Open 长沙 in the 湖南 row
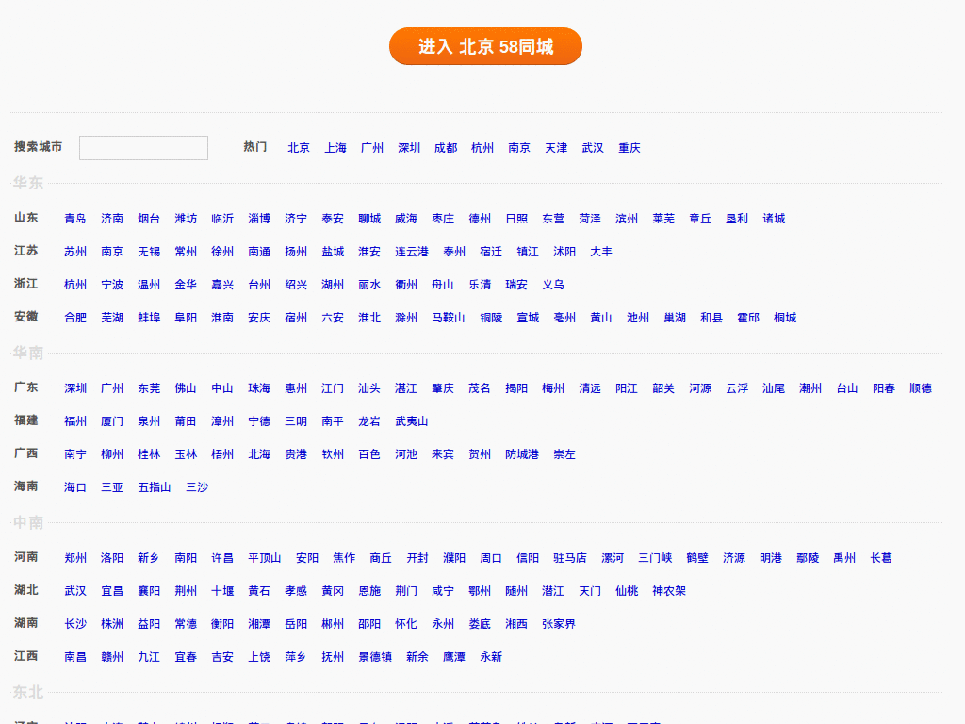Screen dimensions: 965x724 pos(75,624)
